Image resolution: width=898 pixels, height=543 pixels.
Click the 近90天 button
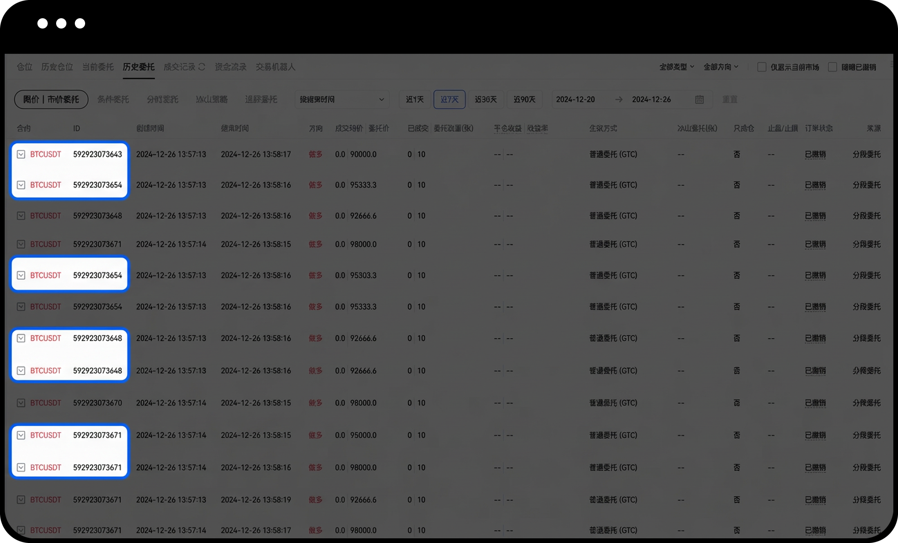(524, 100)
